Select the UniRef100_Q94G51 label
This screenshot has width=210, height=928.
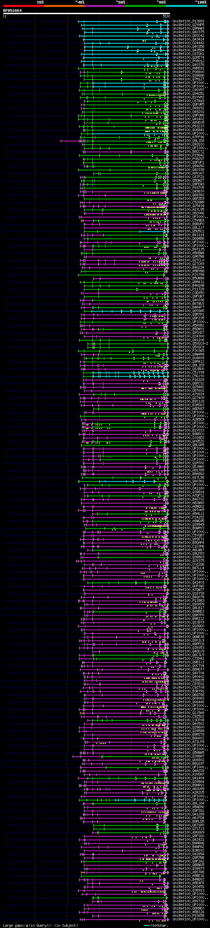point(188,94)
